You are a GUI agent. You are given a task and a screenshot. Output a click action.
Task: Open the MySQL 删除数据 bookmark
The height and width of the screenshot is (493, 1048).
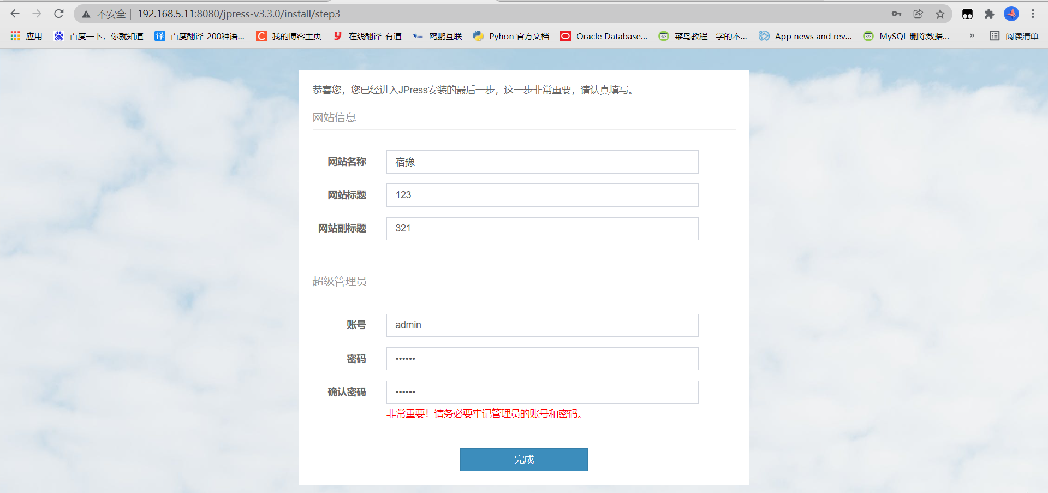click(906, 36)
